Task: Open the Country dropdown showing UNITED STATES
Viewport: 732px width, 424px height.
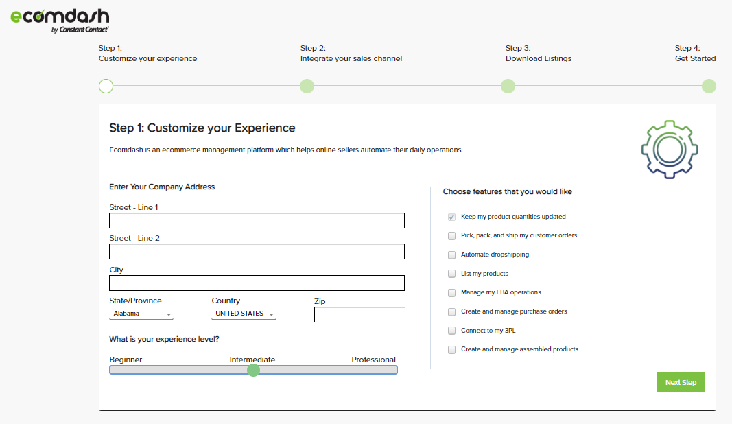Action: click(x=244, y=314)
